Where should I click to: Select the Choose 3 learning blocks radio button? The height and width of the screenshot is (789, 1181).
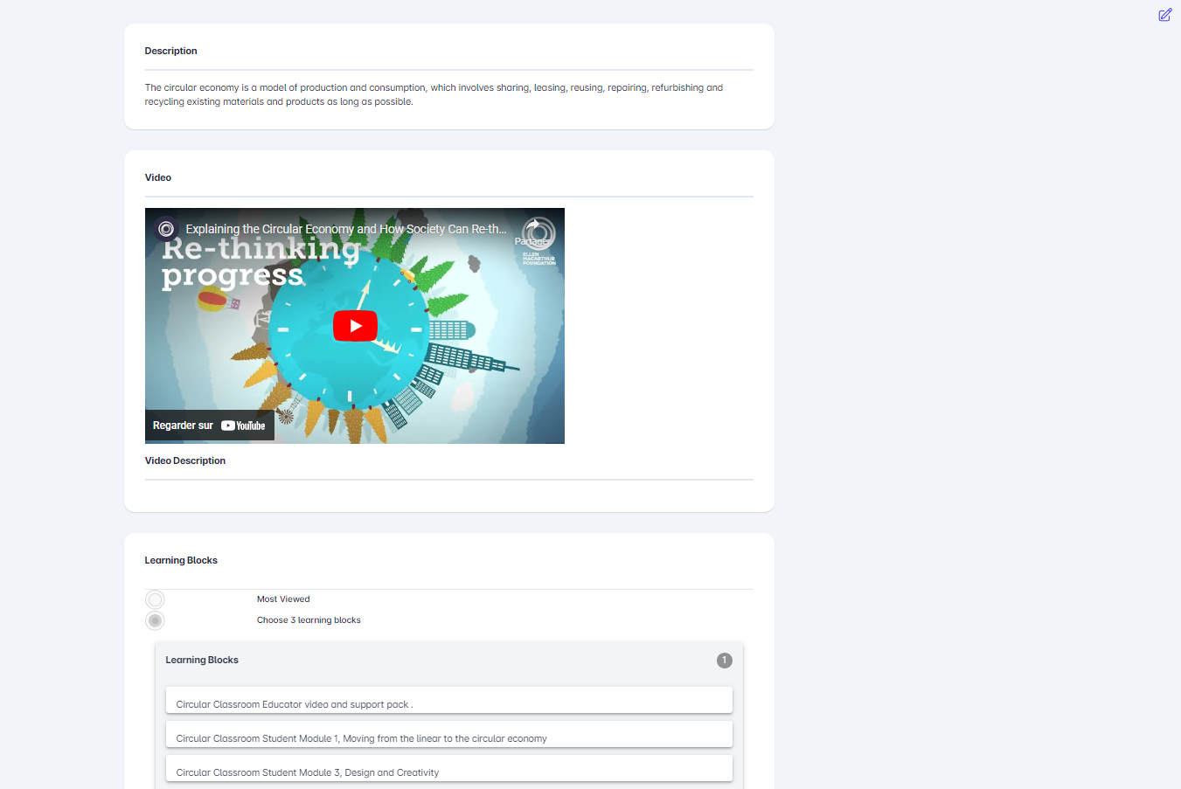coord(155,620)
